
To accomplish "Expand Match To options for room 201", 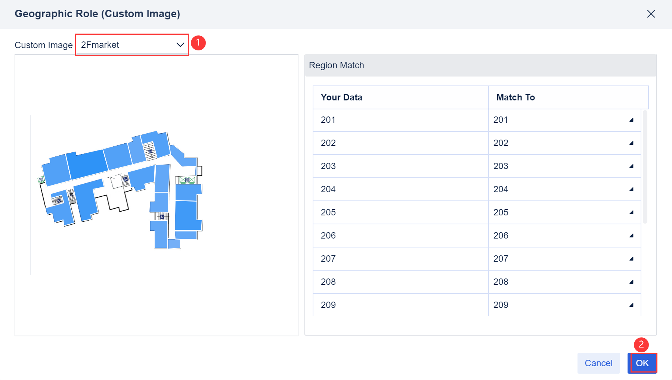I will pos(631,120).
